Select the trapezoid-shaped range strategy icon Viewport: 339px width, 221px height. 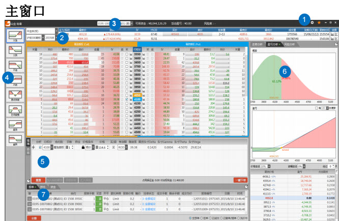coord(15,110)
